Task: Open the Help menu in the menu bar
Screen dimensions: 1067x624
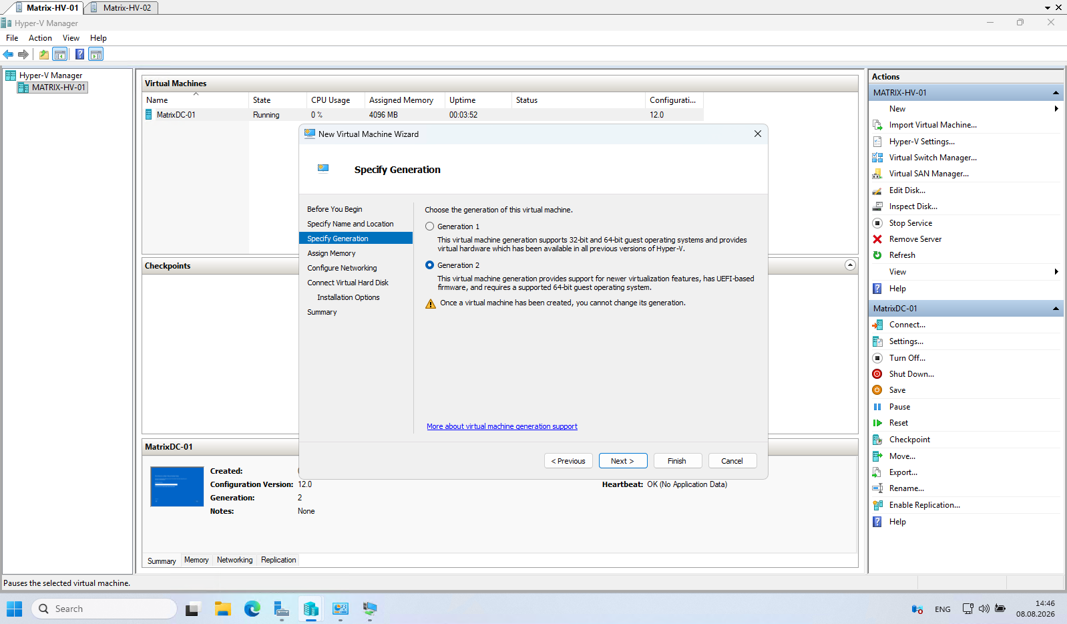Action: (x=98, y=38)
